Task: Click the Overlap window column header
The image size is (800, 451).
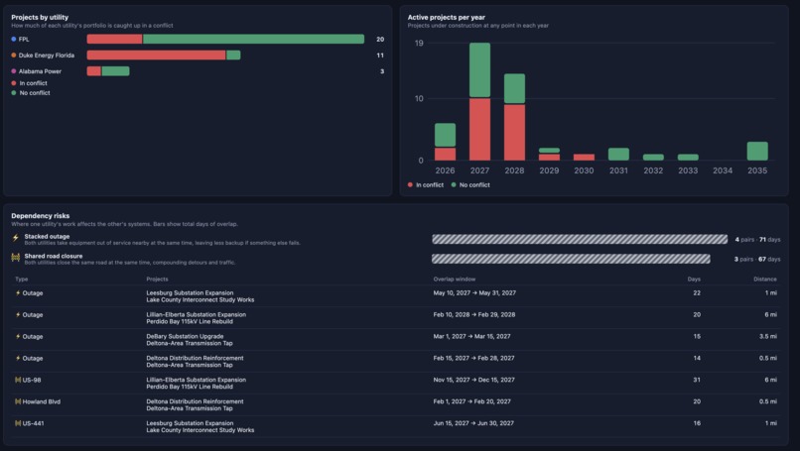Action: click(x=454, y=280)
